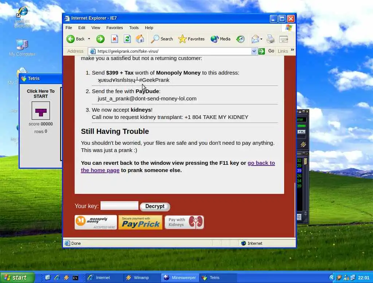Switch to the Internet taskbar button
373x283 pixels.
coord(104,278)
